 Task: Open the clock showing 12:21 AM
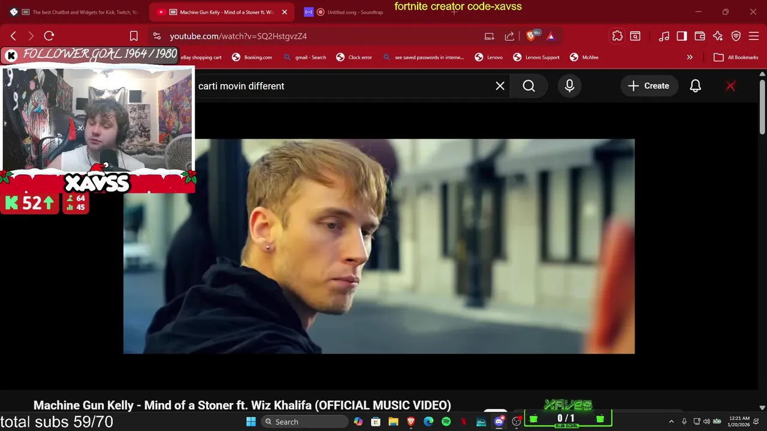click(x=739, y=421)
